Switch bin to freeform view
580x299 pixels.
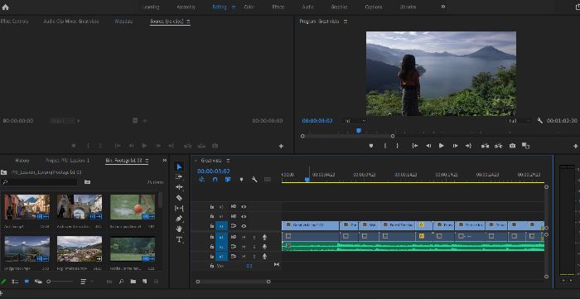tap(38, 282)
